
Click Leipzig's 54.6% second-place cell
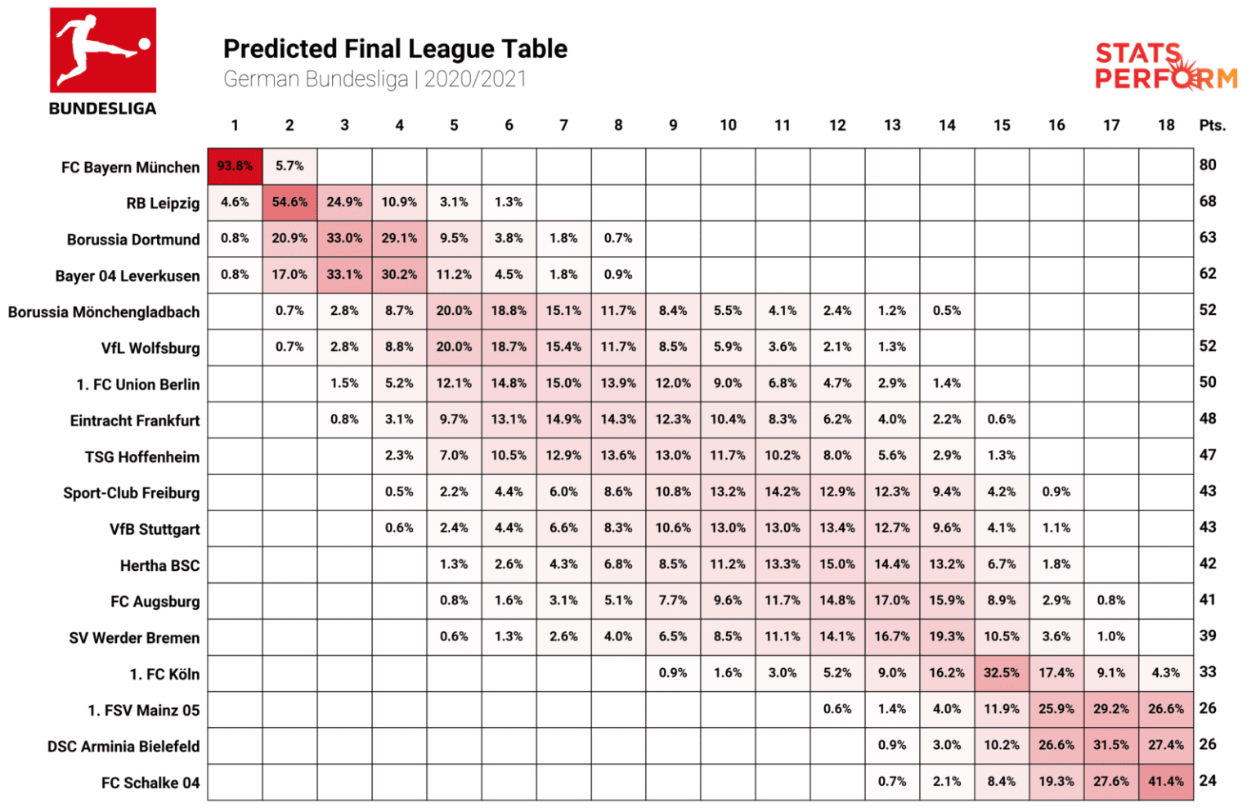(x=289, y=202)
